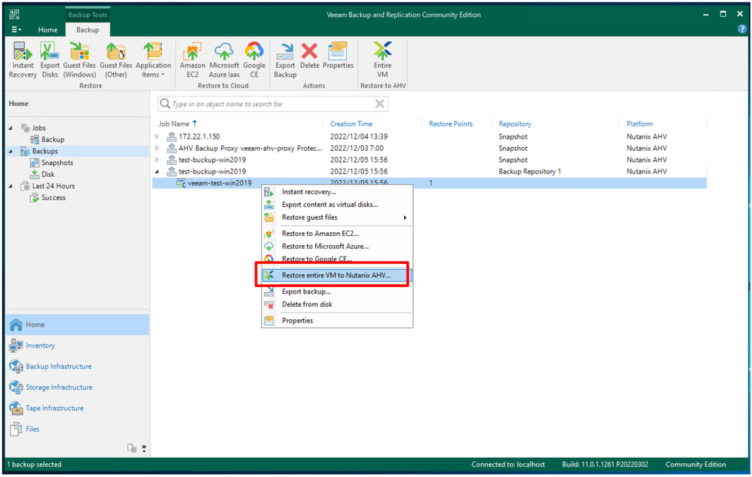The width and height of the screenshot is (752, 477).
Task: Open the help question mark icon
Action: [742, 29]
